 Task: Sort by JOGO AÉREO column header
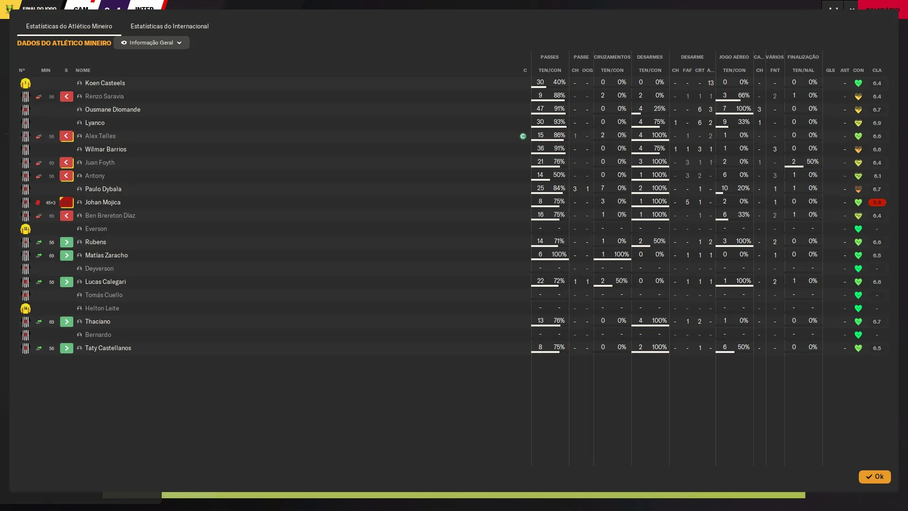[x=734, y=57]
